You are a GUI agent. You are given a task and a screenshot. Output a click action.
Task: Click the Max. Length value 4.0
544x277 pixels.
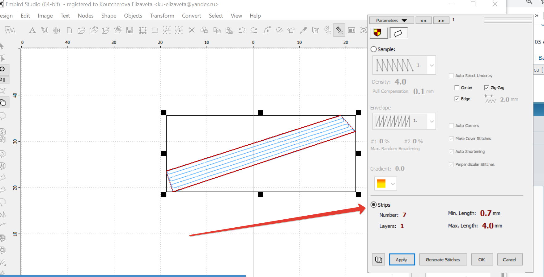coord(487,226)
